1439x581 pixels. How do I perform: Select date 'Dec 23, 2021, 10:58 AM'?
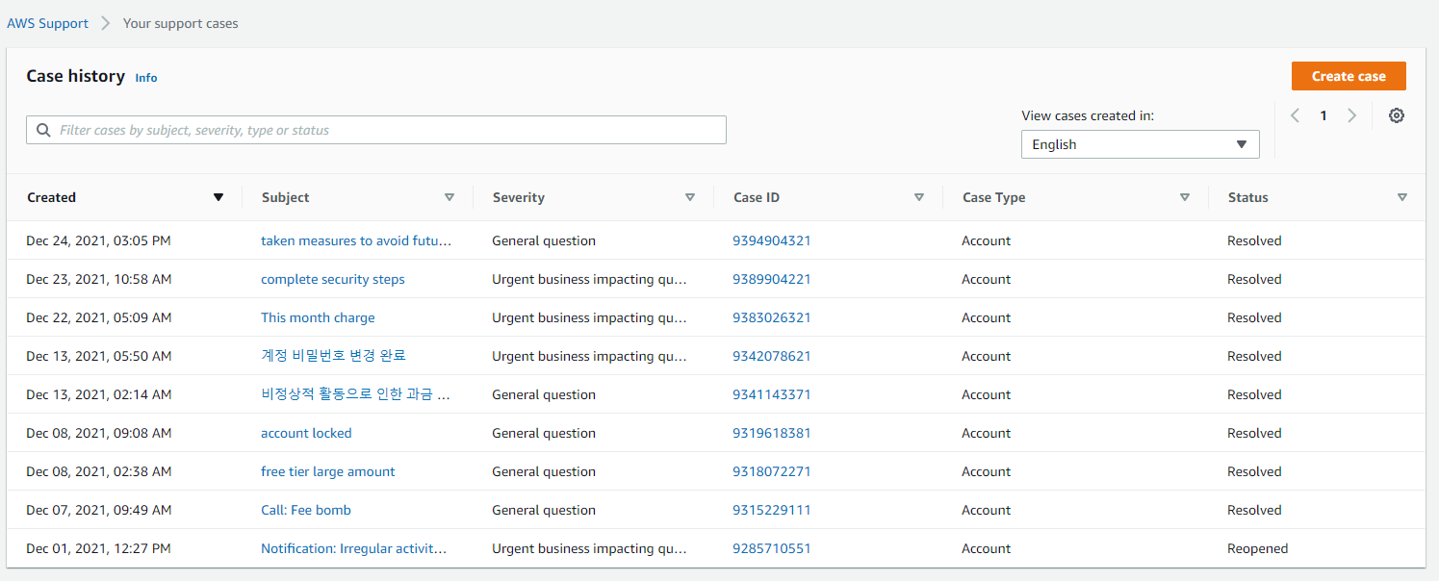click(98, 279)
